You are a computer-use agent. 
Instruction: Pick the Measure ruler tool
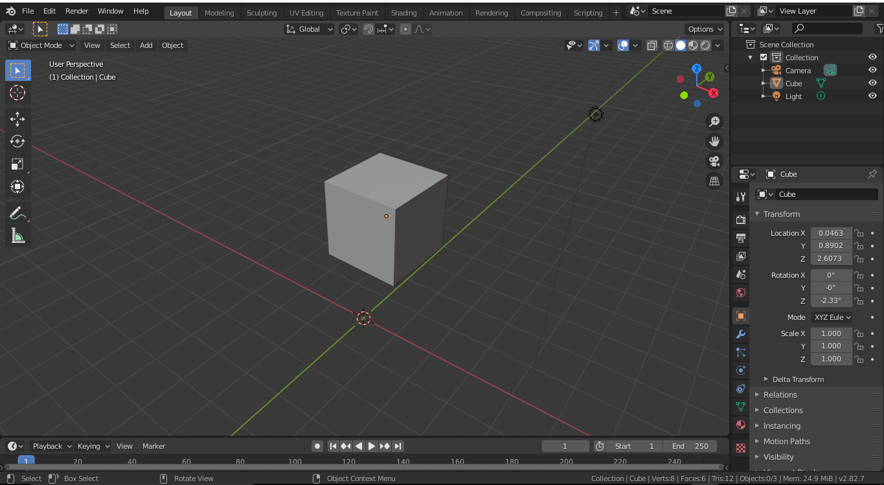pyautogui.click(x=18, y=236)
